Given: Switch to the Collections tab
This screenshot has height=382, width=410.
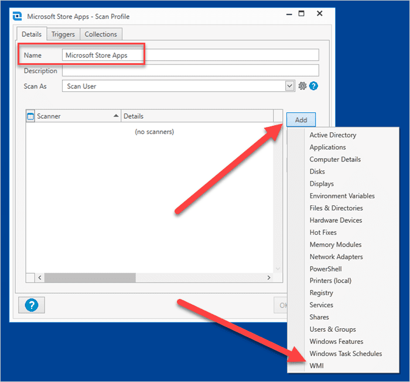Looking at the screenshot, I should pos(101,34).
